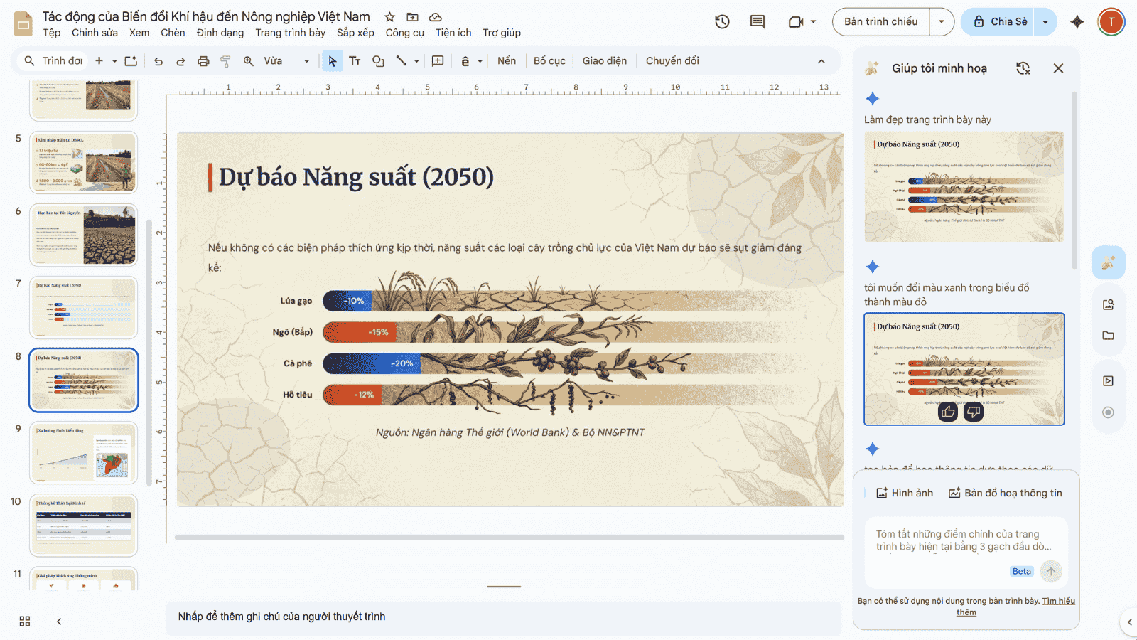Open the Tìm hiểu thêm link
The width and height of the screenshot is (1137, 640).
[1058, 601]
